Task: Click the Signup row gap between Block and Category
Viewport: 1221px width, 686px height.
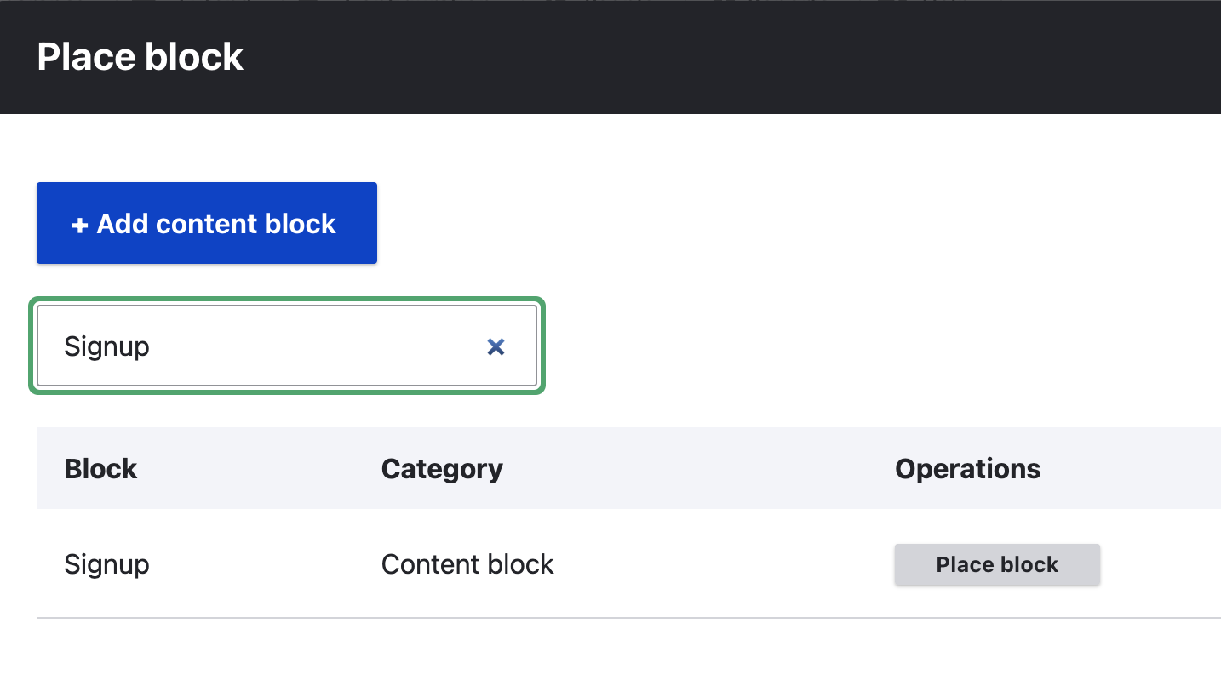Action: pos(264,564)
